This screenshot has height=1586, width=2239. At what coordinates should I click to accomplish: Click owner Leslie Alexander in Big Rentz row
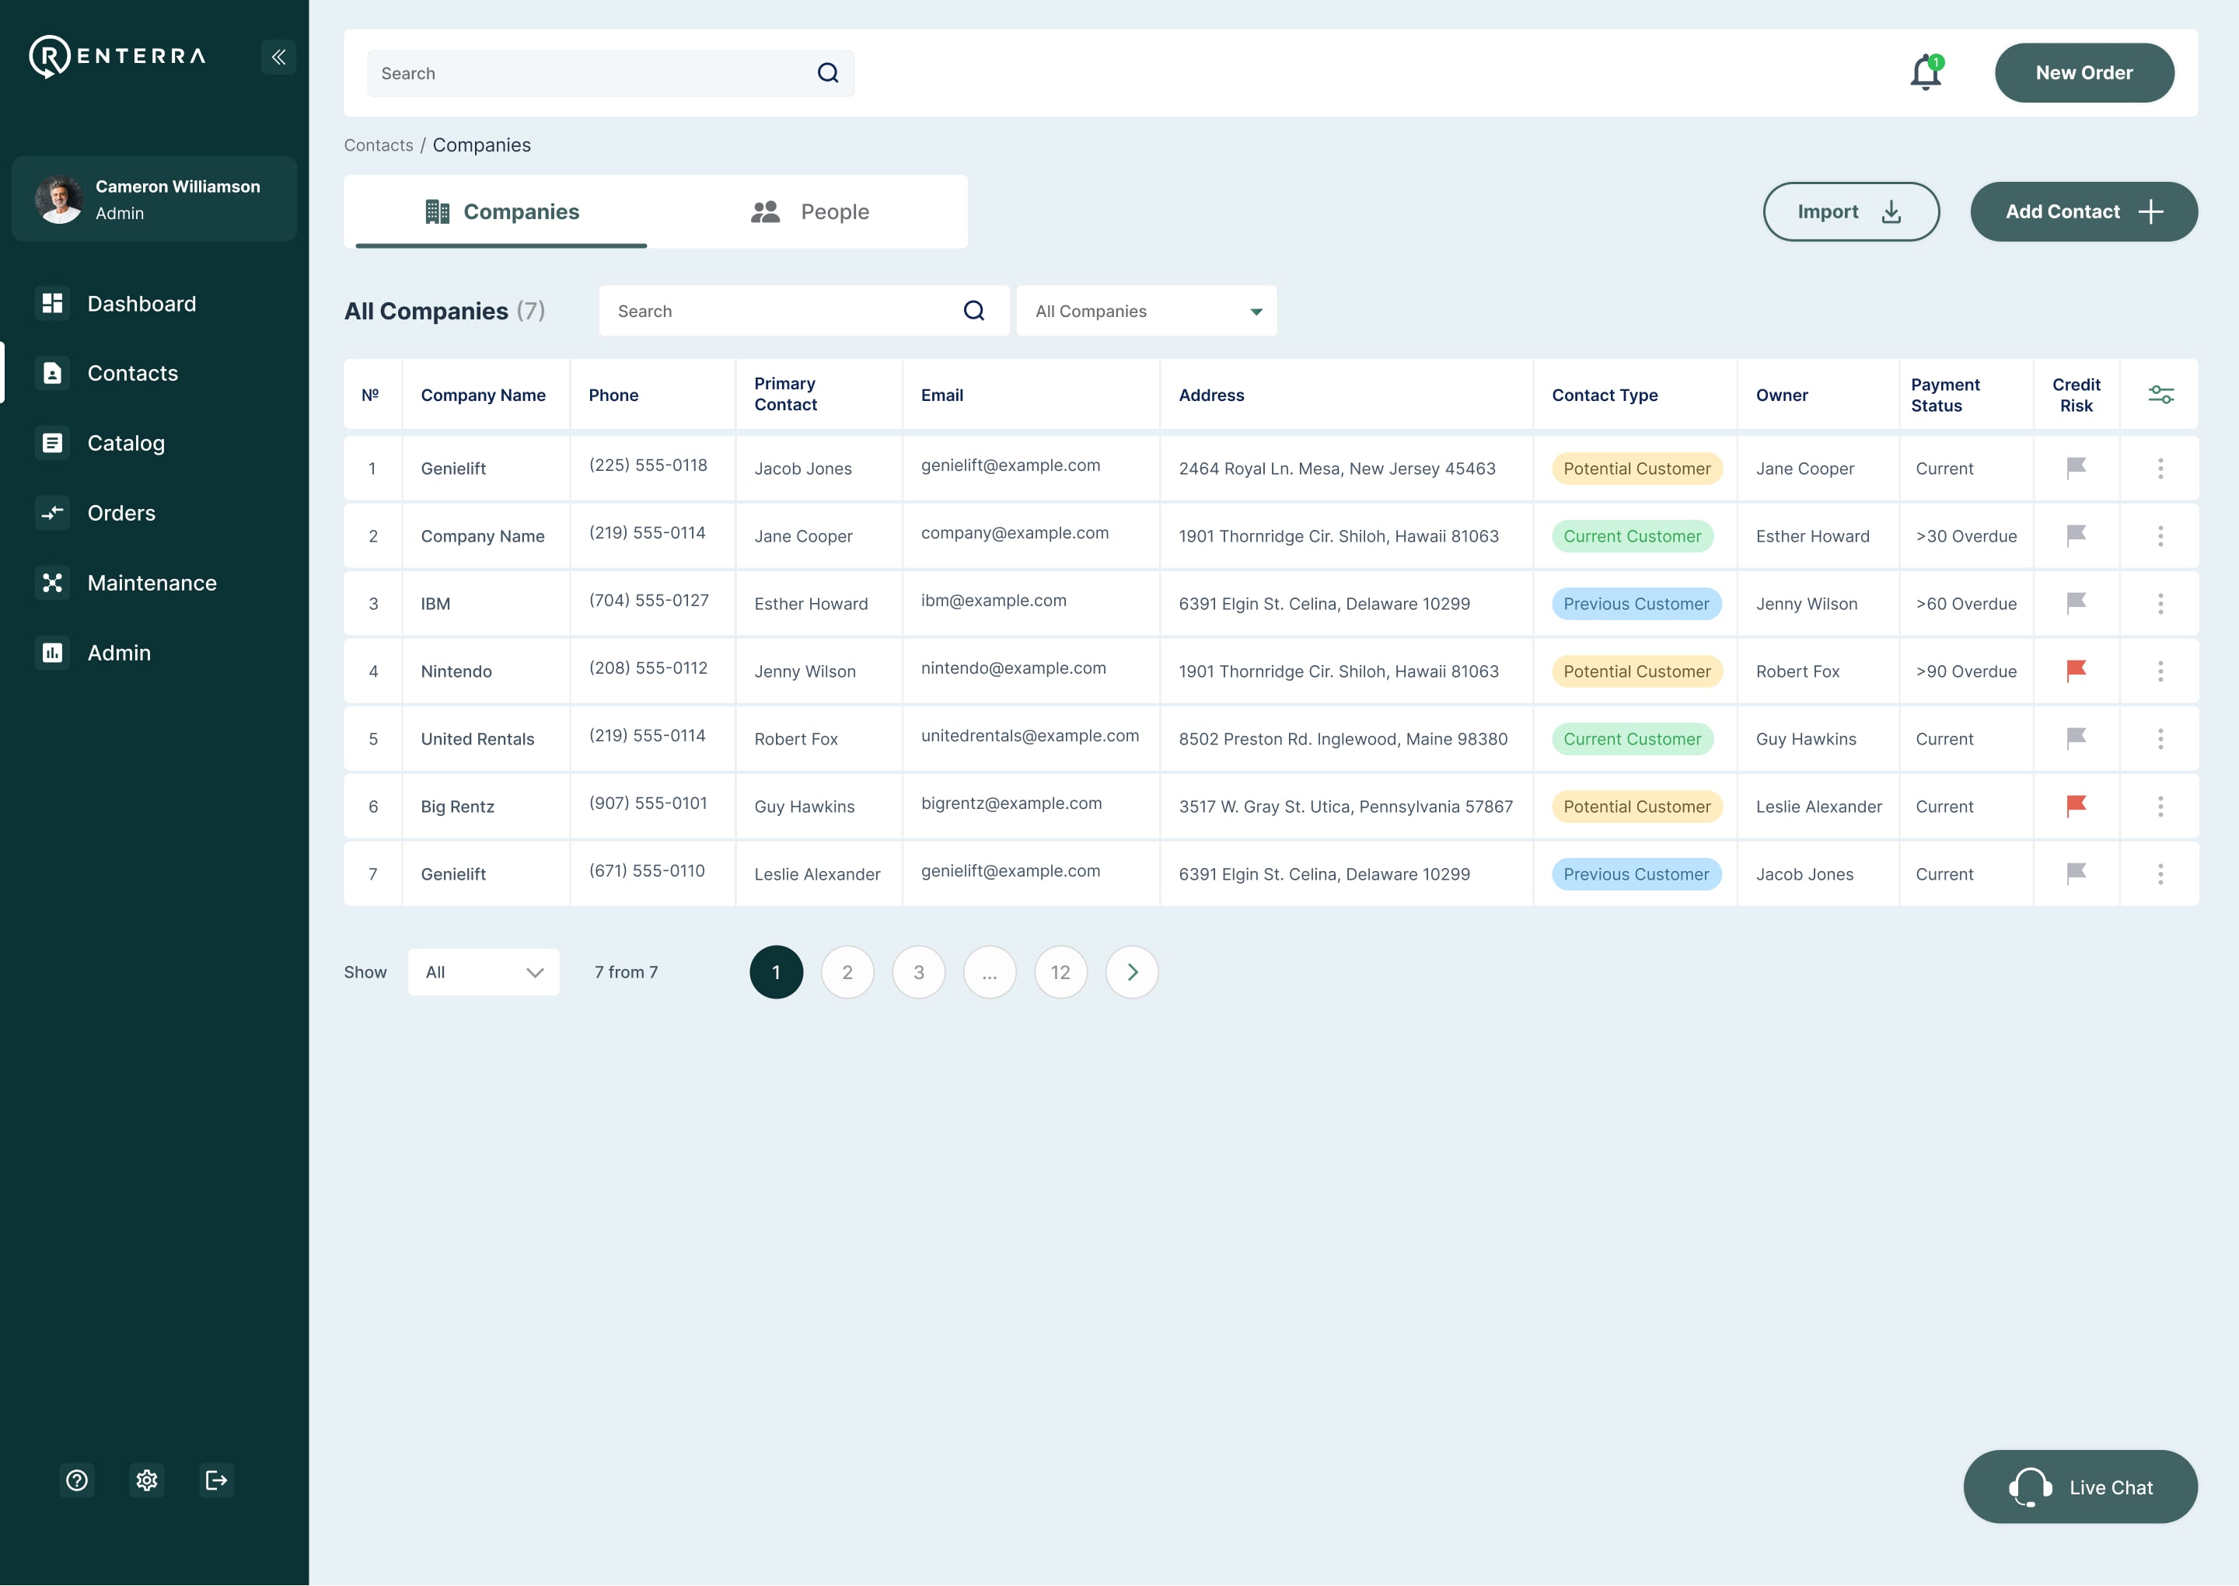1818,807
